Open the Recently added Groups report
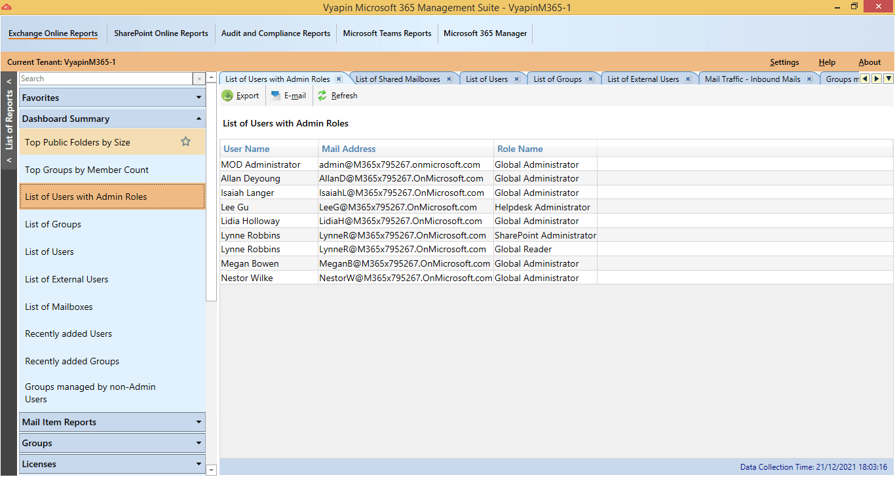Image resolution: width=895 pixels, height=477 pixels. click(112, 361)
